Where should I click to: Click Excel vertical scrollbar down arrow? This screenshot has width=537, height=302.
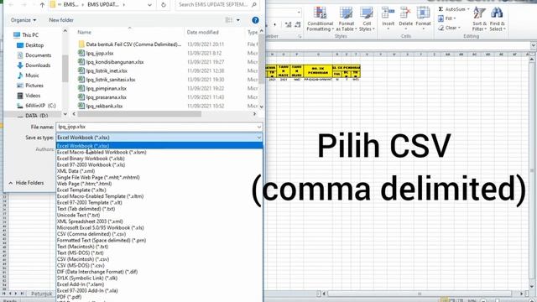[532, 287]
